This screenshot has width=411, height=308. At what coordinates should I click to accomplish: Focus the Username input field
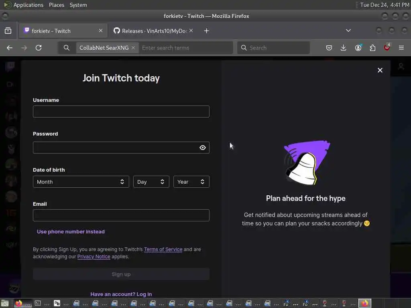[121, 111]
